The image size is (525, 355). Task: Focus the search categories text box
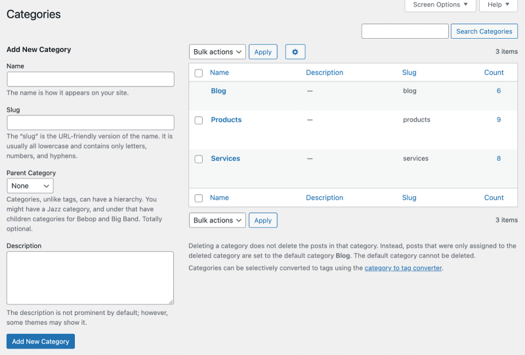(x=405, y=31)
